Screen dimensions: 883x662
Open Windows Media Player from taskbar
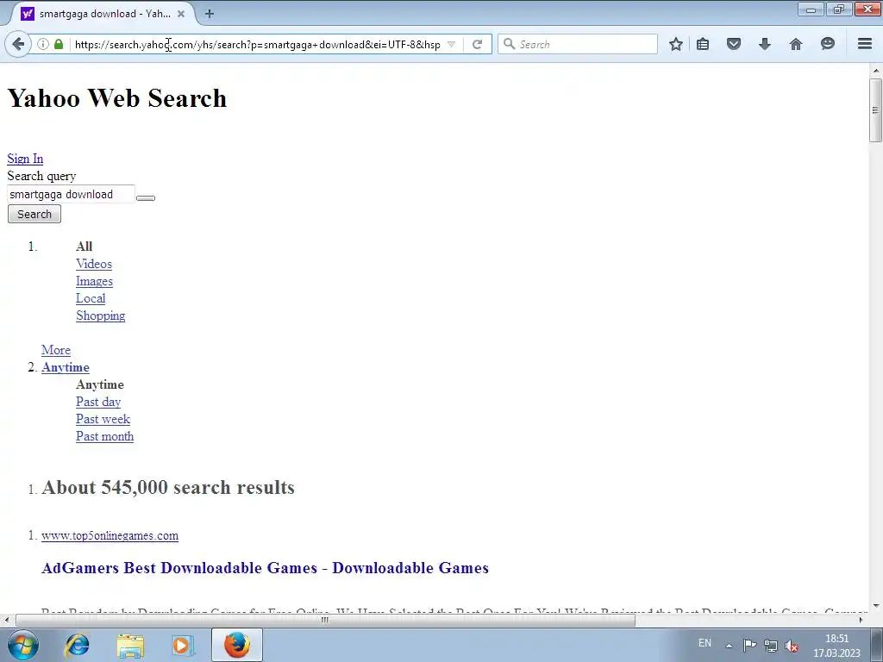pyautogui.click(x=183, y=645)
